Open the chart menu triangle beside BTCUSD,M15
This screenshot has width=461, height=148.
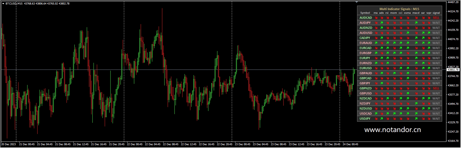[x=3, y=4]
